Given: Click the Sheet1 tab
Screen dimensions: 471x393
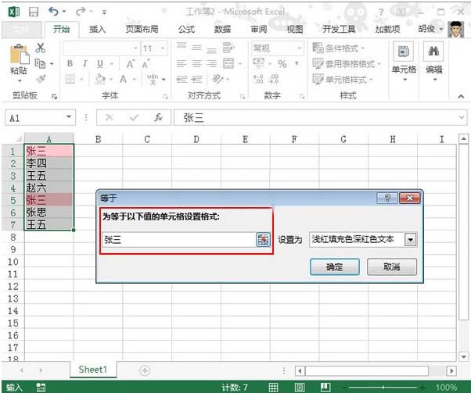Looking at the screenshot, I should 93,370.
